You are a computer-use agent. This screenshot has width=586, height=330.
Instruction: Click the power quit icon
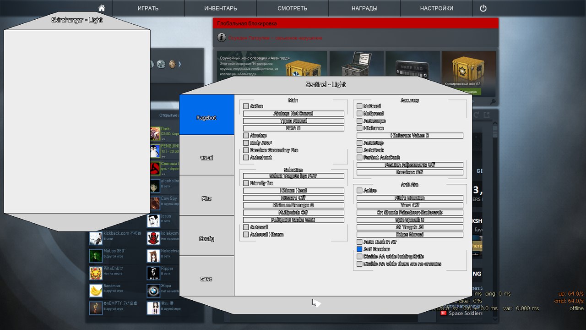coord(483,8)
